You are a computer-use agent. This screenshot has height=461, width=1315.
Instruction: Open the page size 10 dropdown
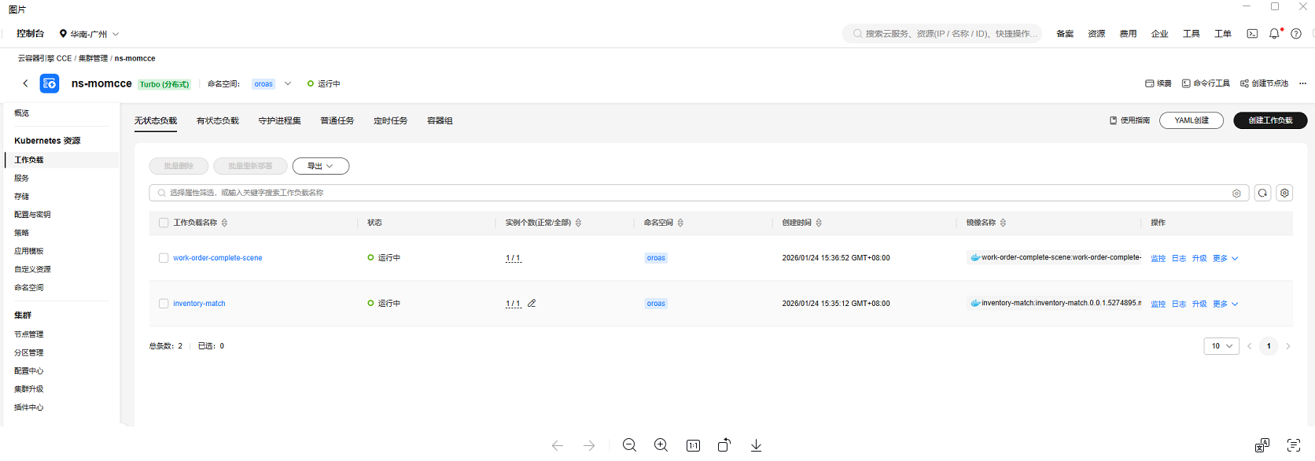coord(1221,346)
